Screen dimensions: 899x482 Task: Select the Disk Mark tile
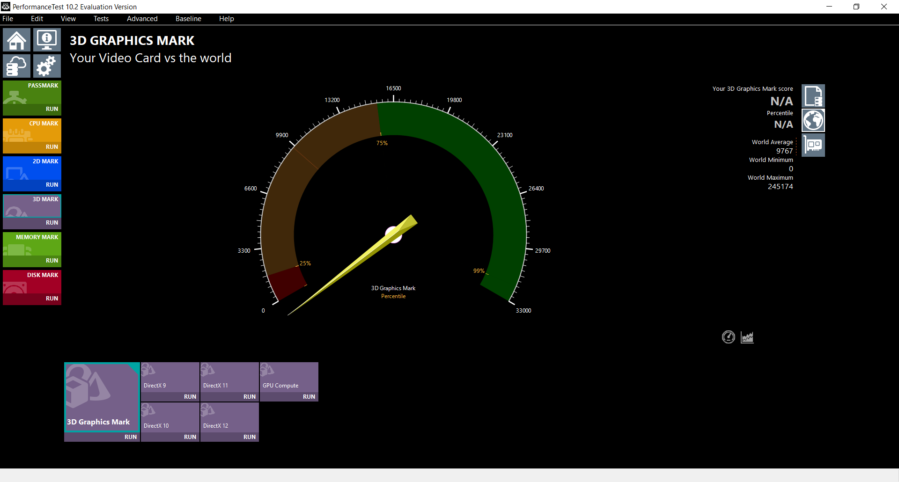[32, 282]
